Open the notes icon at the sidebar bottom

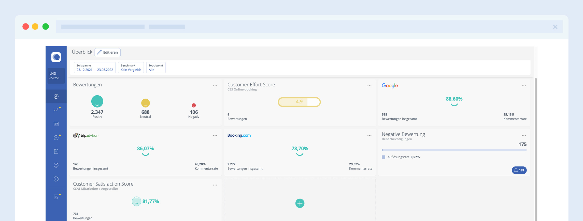(56, 197)
